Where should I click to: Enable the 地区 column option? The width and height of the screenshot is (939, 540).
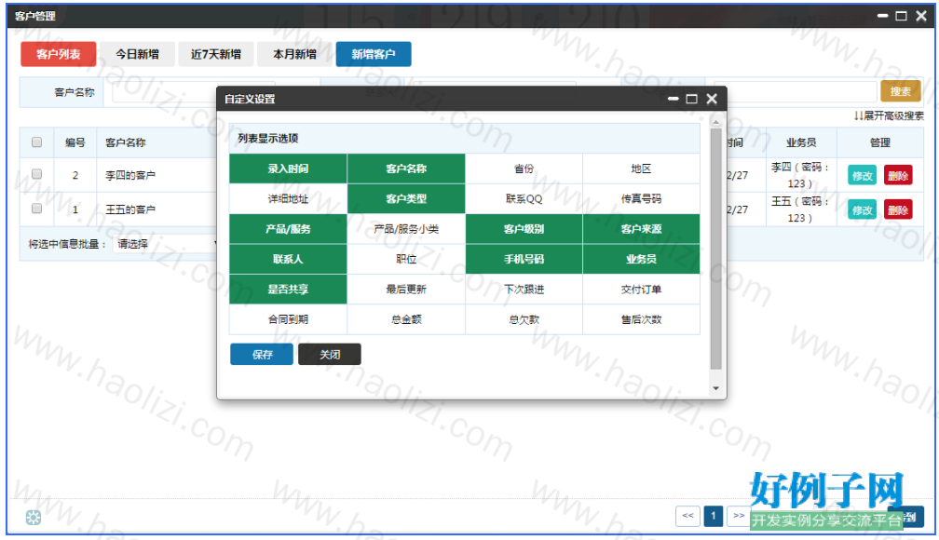(x=641, y=169)
